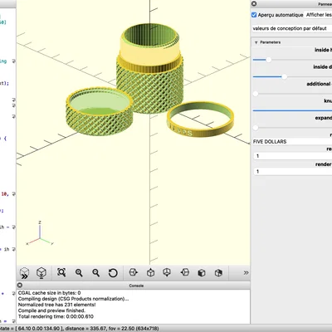Click the View All magnifier icon
This screenshot has height=332, width=332.
point(61,273)
